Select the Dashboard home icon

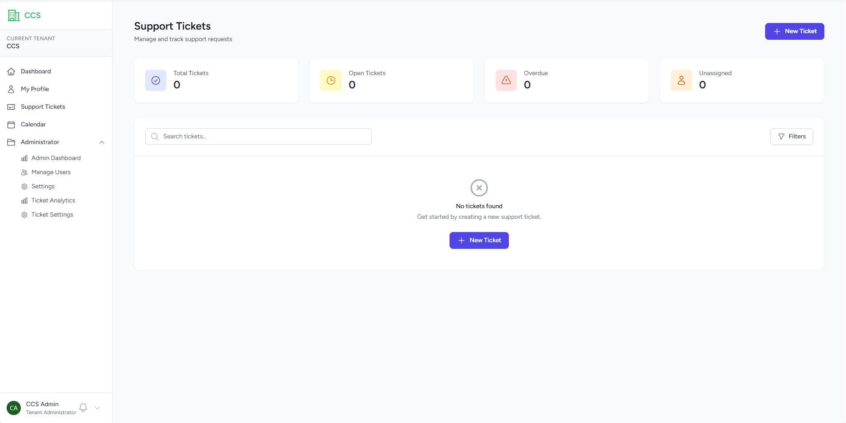pyautogui.click(x=11, y=71)
